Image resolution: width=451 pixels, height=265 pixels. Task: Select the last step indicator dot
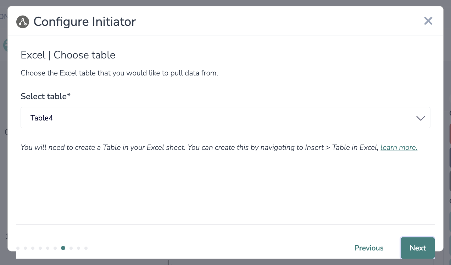tap(86, 248)
